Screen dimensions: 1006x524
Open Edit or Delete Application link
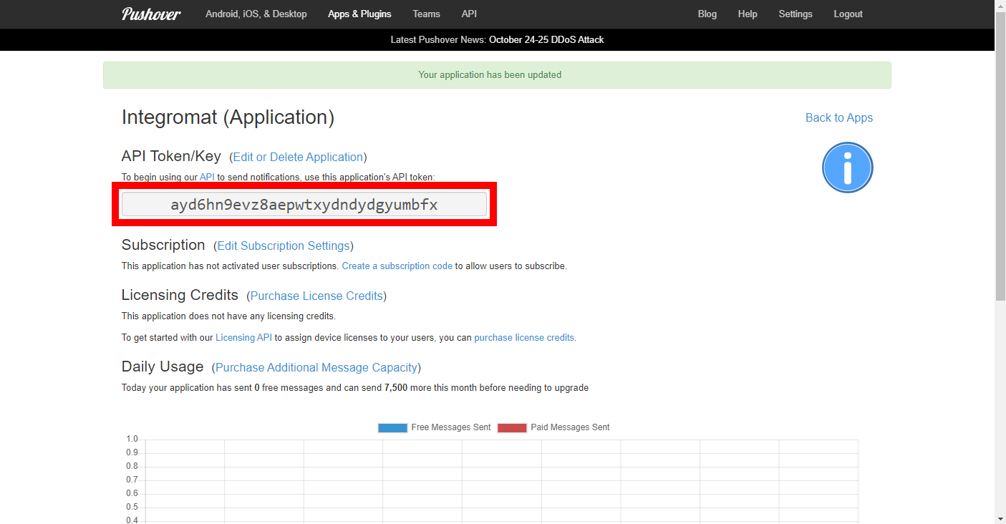coord(298,157)
